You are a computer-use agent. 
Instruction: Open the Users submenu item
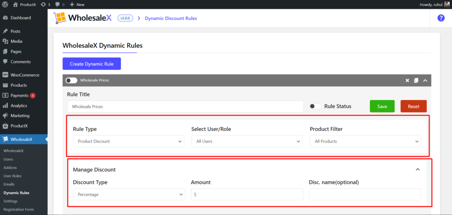tap(8, 159)
